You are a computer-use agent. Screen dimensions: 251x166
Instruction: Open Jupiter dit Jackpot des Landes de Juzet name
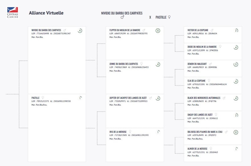click(128, 98)
